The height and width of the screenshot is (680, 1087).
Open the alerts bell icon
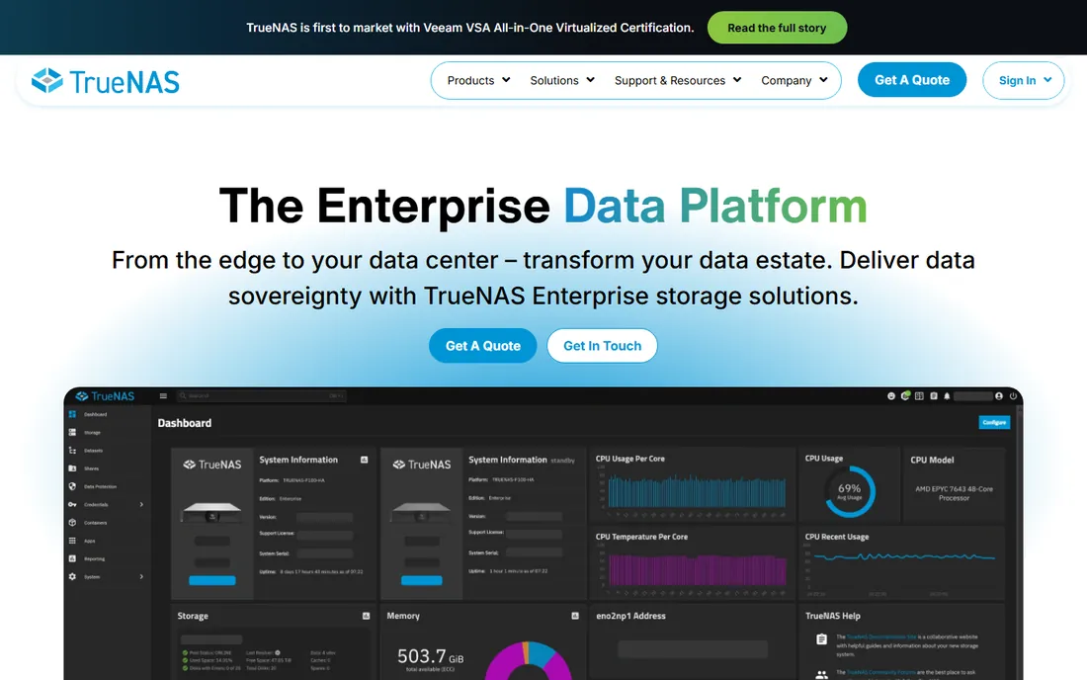click(x=947, y=395)
